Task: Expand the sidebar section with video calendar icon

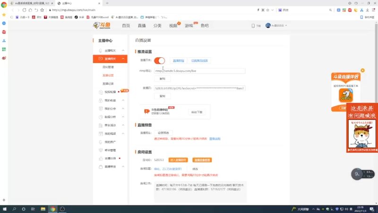Action: pos(110,133)
